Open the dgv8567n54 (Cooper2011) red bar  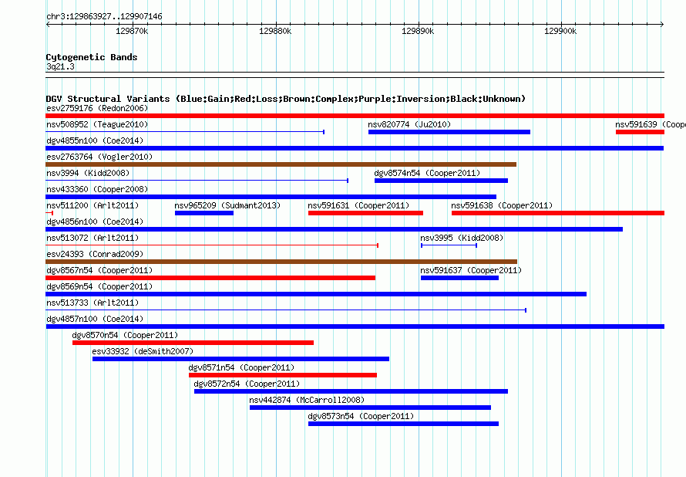pyautogui.click(x=210, y=278)
